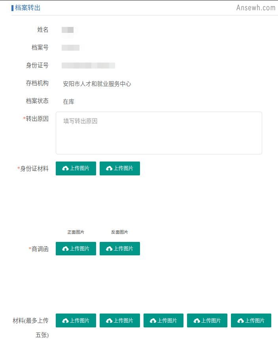Click cloud icon on first 商调函 upload button
Viewport: 278px width, 346px height.
(x=65, y=249)
